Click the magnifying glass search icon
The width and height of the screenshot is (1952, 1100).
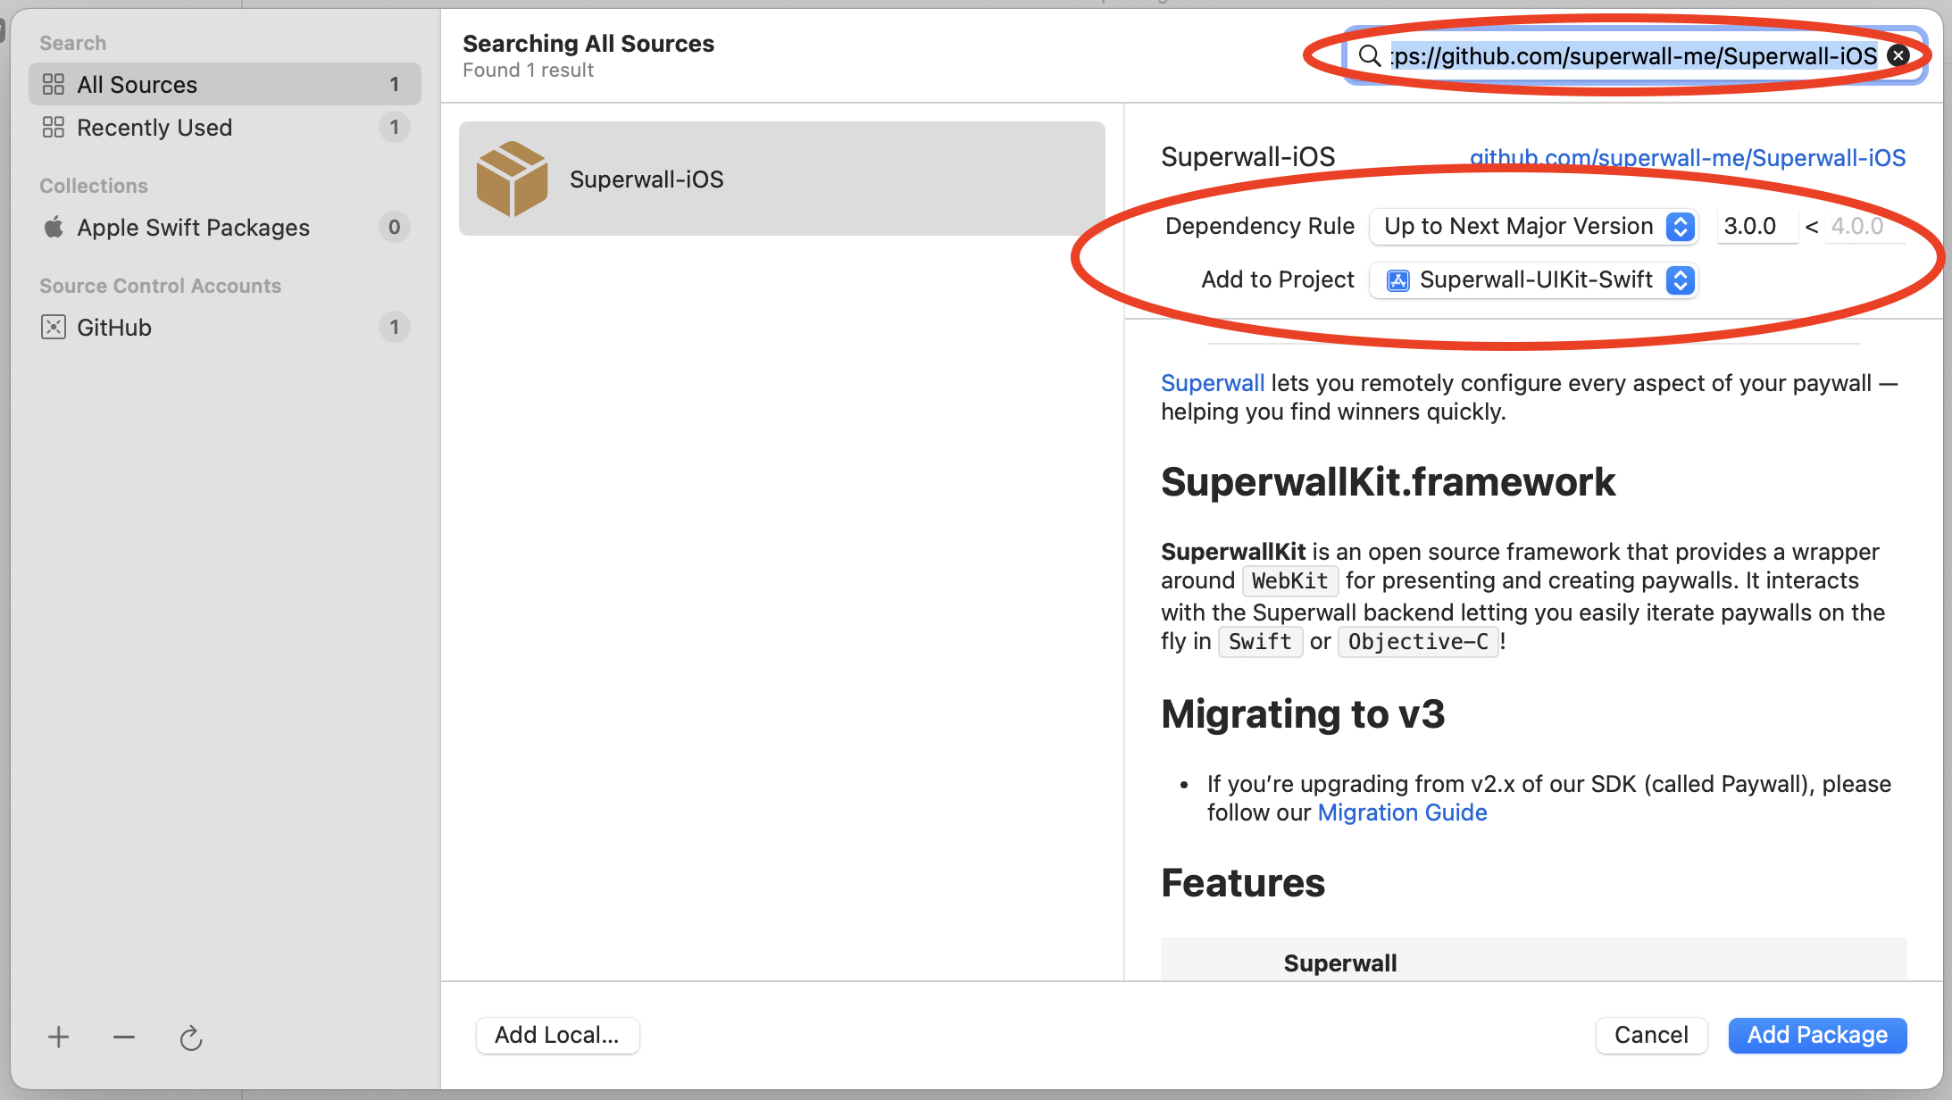[x=1369, y=56]
